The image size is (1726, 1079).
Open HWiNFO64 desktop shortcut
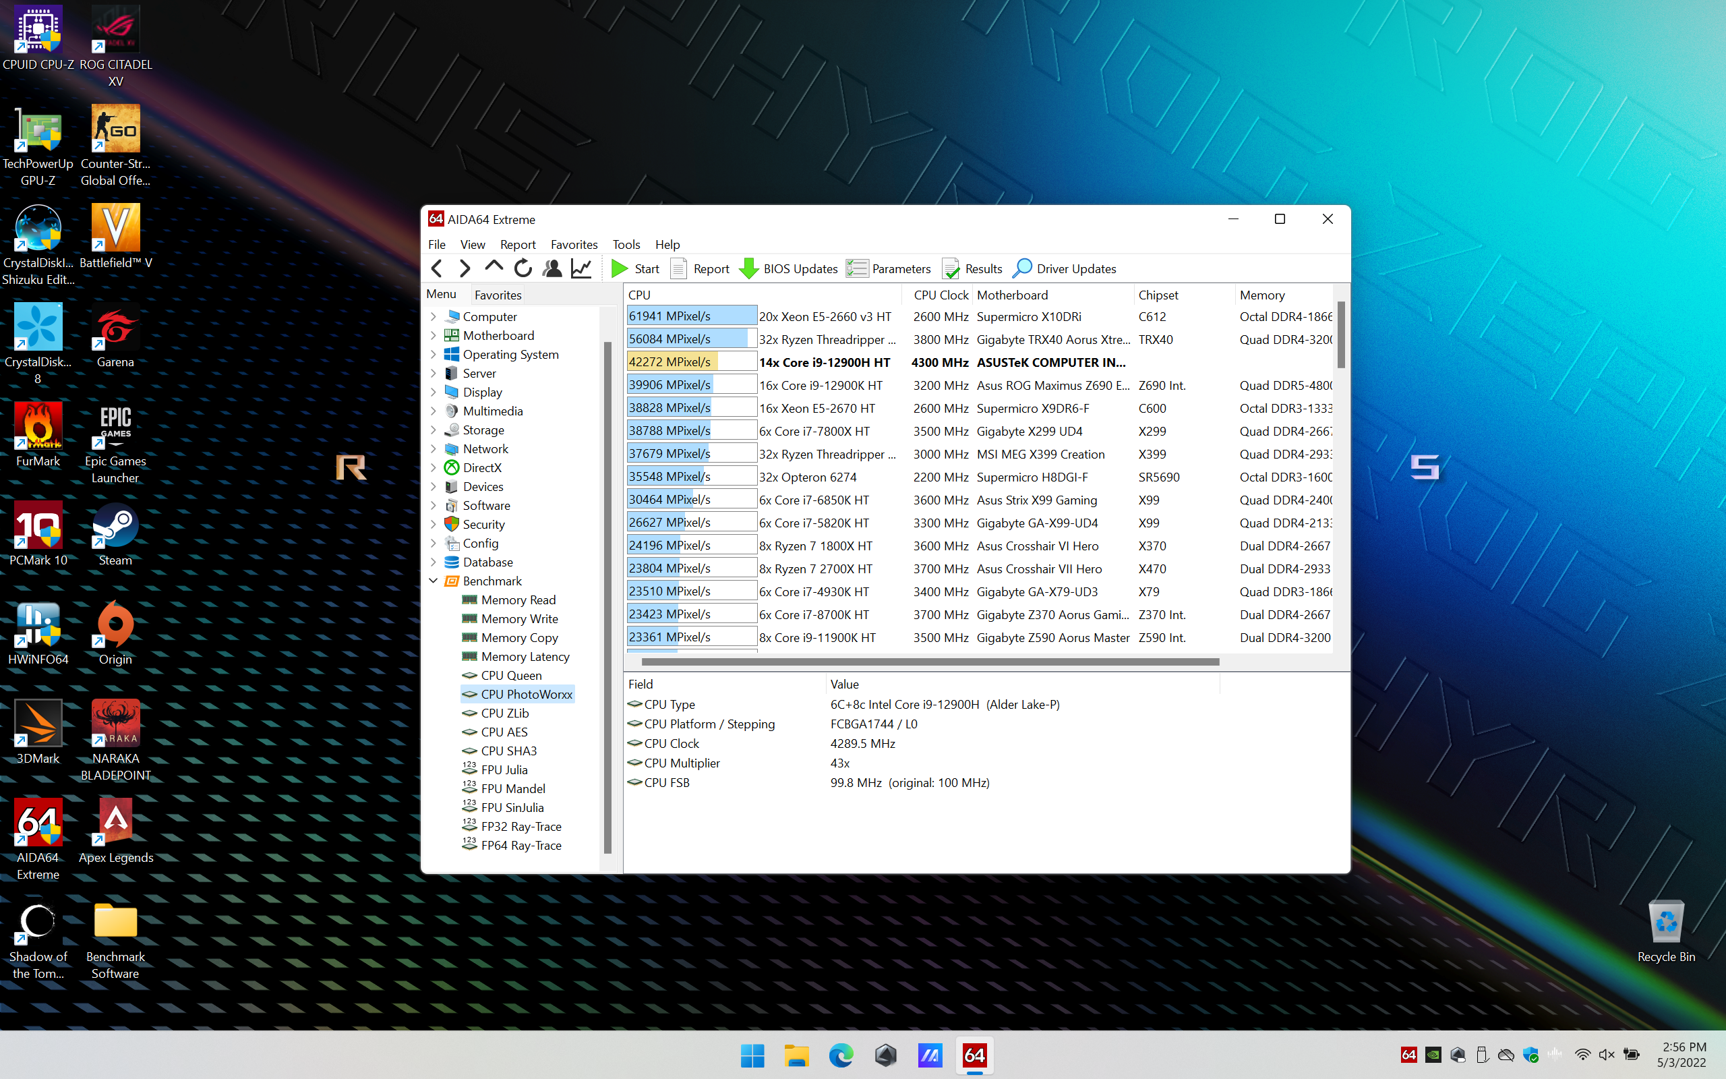coord(38,633)
